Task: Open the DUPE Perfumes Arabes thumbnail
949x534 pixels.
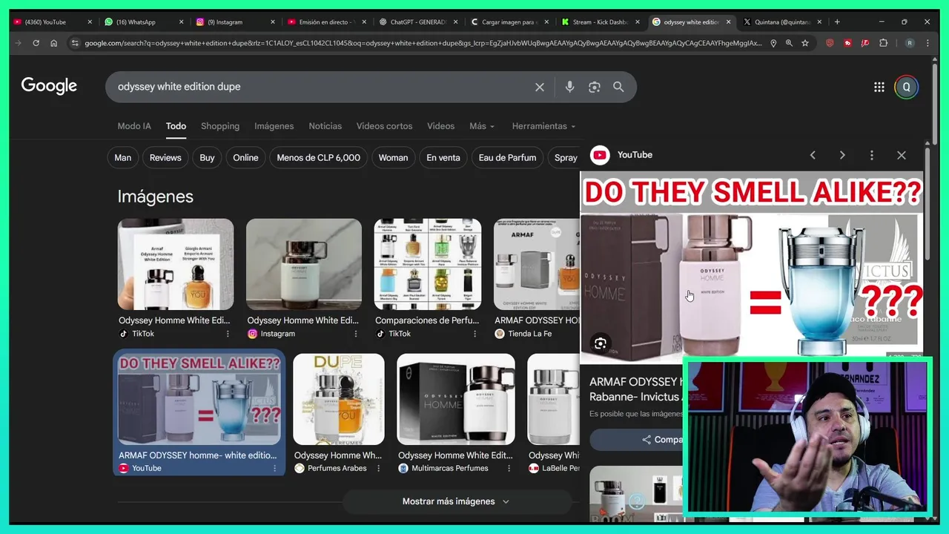Action: click(x=339, y=399)
